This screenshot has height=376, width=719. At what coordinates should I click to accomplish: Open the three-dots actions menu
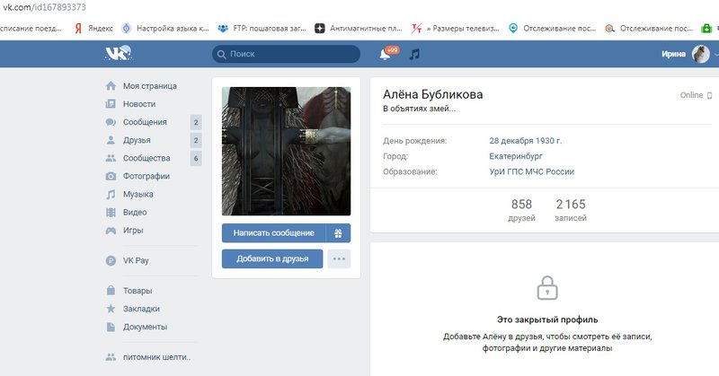pyautogui.click(x=339, y=258)
